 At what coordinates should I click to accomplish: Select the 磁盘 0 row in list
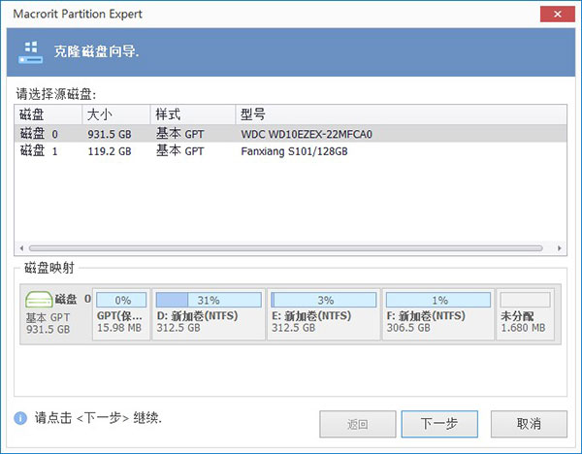[x=290, y=134]
